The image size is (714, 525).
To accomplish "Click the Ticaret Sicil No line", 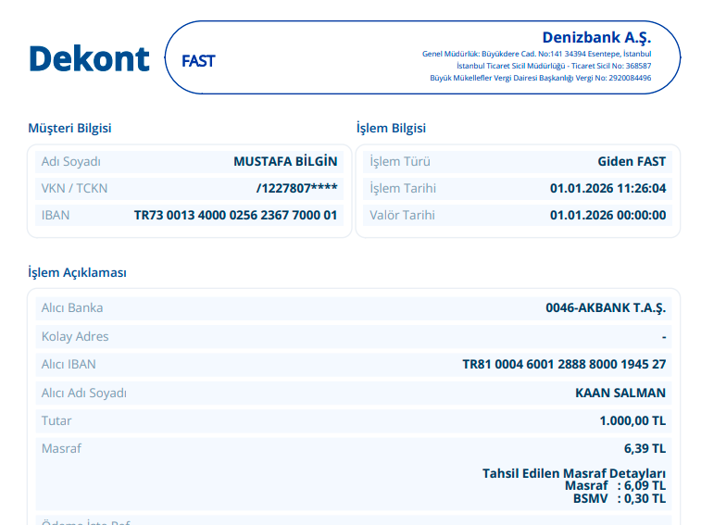I will [x=554, y=66].
